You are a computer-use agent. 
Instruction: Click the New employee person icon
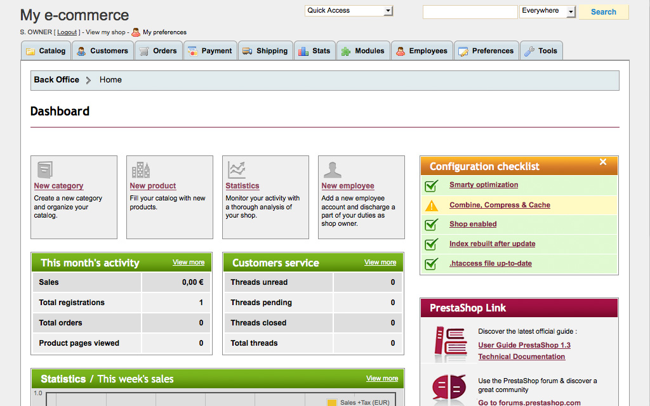click(332, 170)
